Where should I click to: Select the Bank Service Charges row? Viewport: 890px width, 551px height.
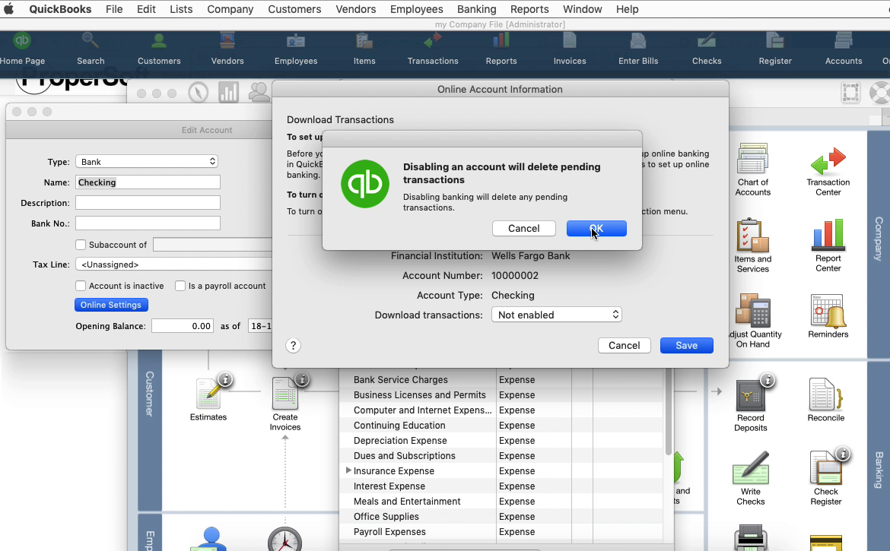pos(501,380)
